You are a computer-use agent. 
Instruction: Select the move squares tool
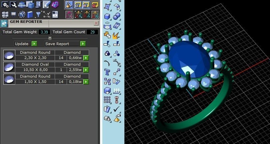[117, 72]
